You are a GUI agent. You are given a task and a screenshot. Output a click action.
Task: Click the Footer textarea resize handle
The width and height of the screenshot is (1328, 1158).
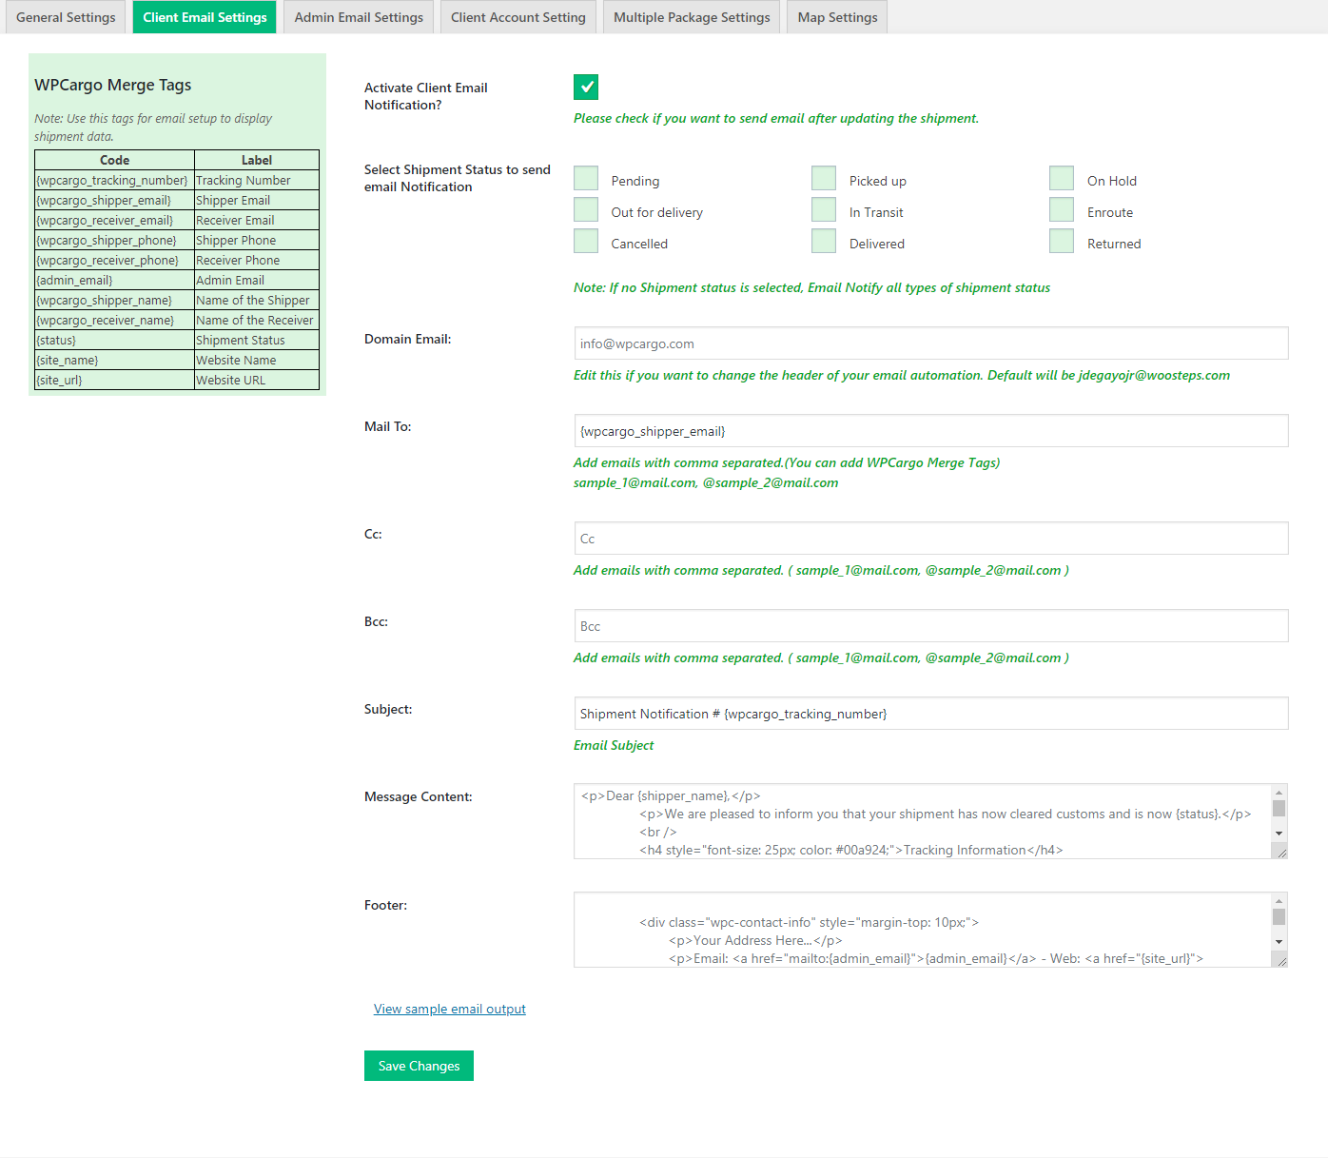point(1280,961)
